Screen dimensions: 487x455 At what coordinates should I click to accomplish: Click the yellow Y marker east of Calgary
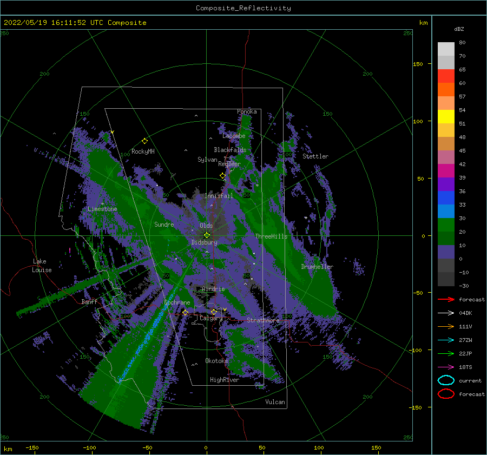[225, 309]
